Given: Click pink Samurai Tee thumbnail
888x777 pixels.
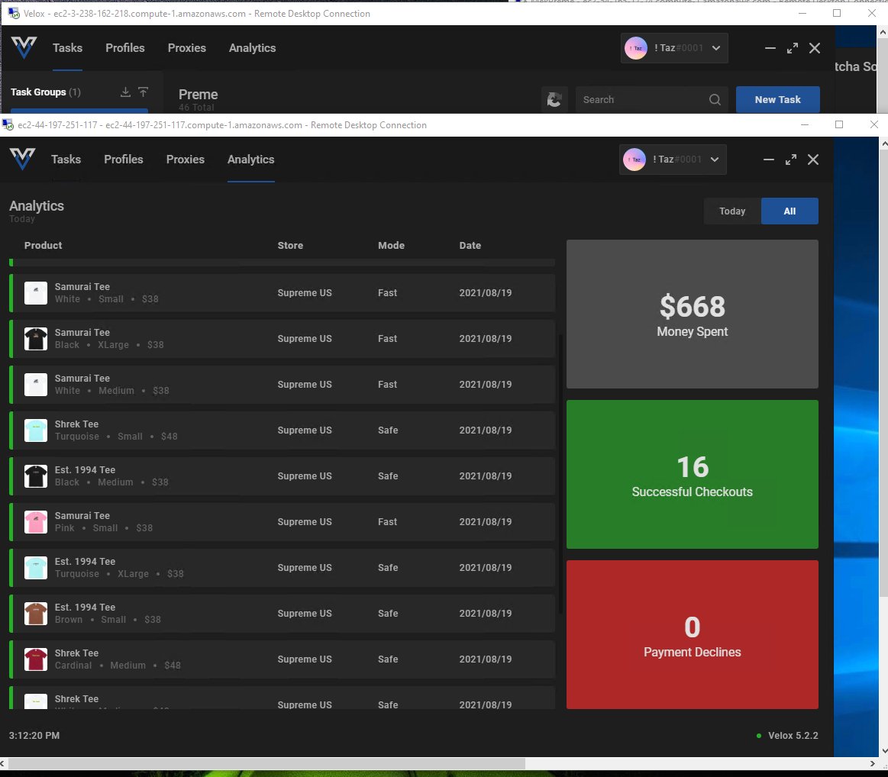Looking at the screenshot, I should [36, 522].
